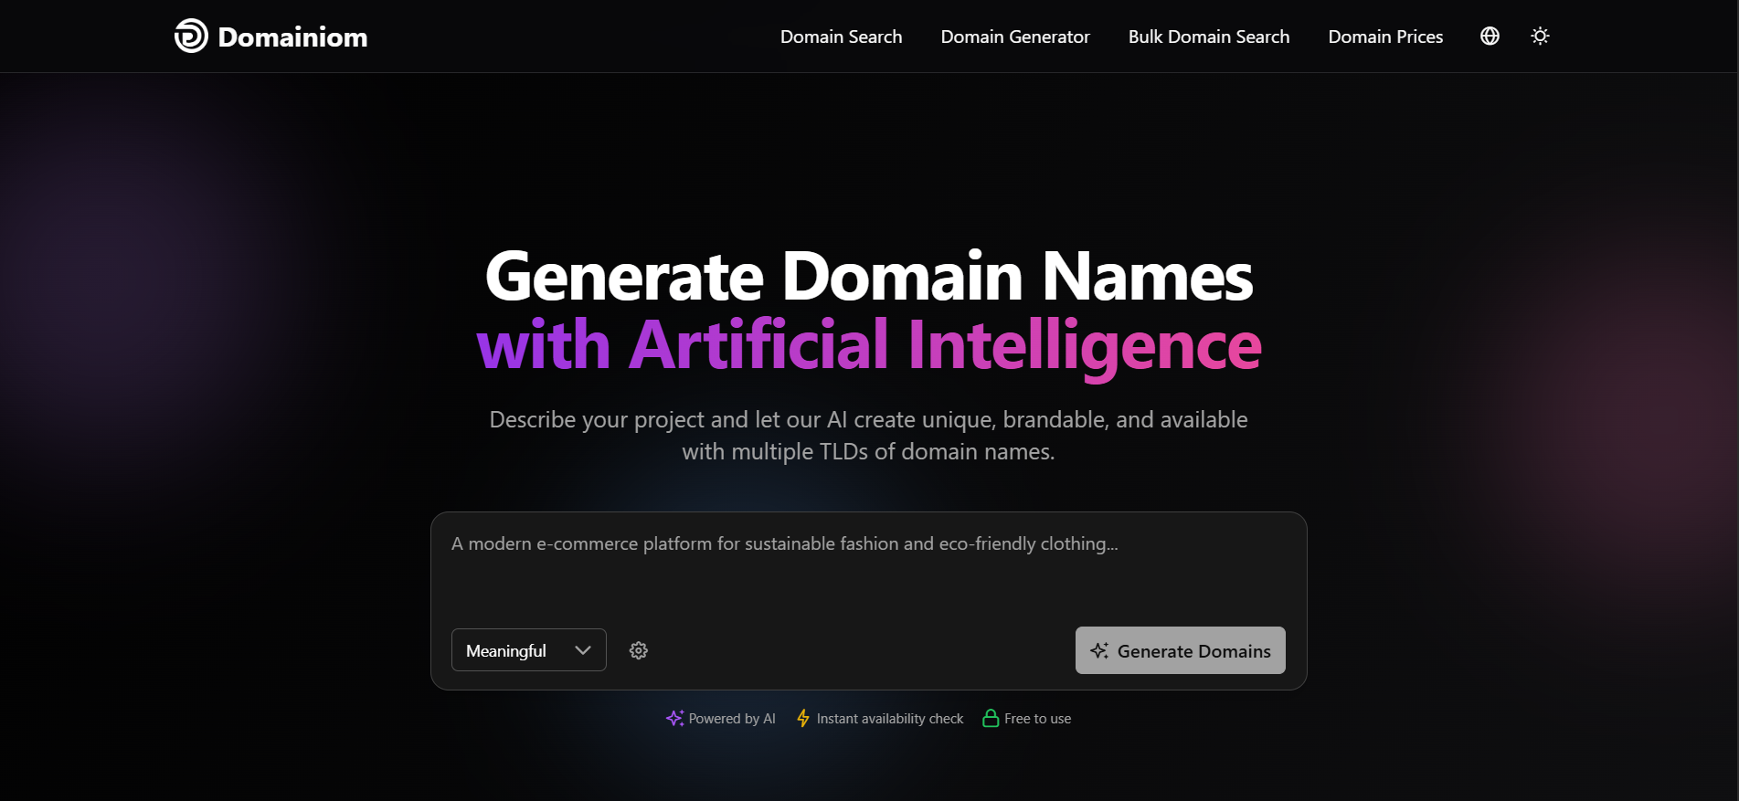Click Instant availability check text

pyautogui.click(x=890, y=719)
